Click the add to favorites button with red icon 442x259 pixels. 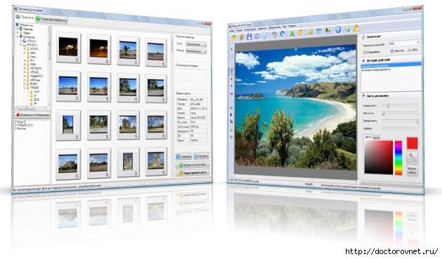32,115
